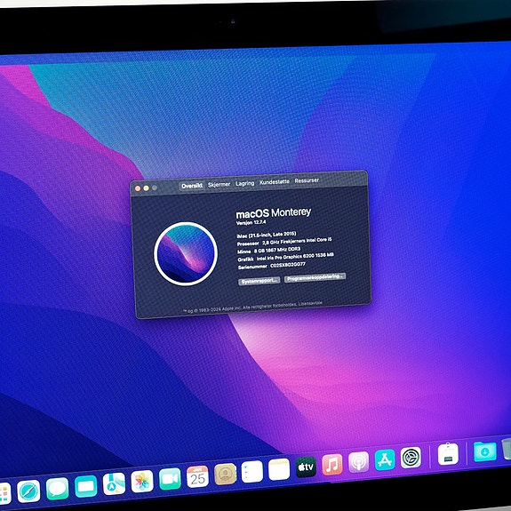Viewport: 511px width, 511px height.
Task: Open the Music app in Dock
Action: pyautogui.click(x=332, y=465)
